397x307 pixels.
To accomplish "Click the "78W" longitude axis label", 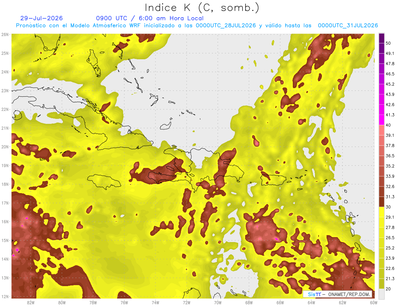I will (93, 302).
